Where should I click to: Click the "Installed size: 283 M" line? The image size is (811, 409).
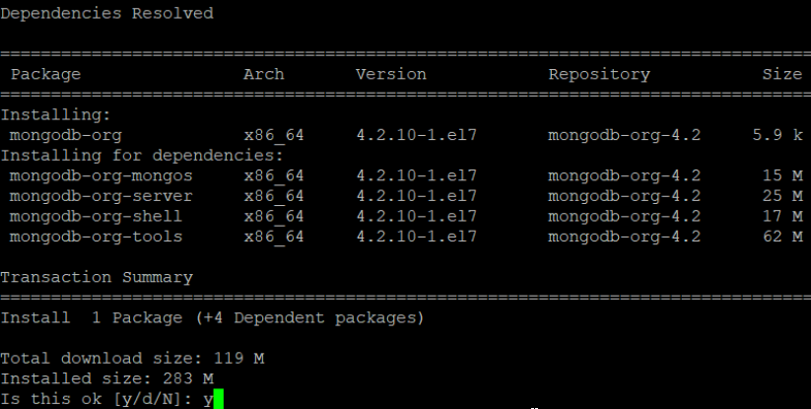(106, 378)
